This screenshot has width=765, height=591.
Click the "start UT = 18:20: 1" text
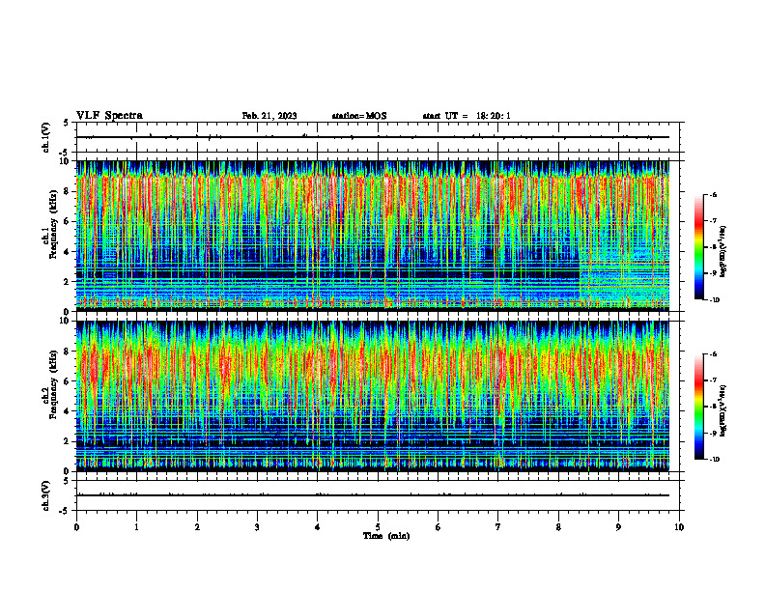coord(467,116)
